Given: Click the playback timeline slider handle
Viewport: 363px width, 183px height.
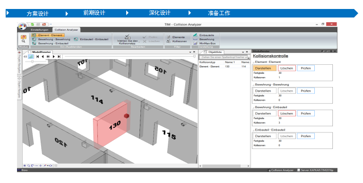Looking at the screenshot, I should point(194,56).
